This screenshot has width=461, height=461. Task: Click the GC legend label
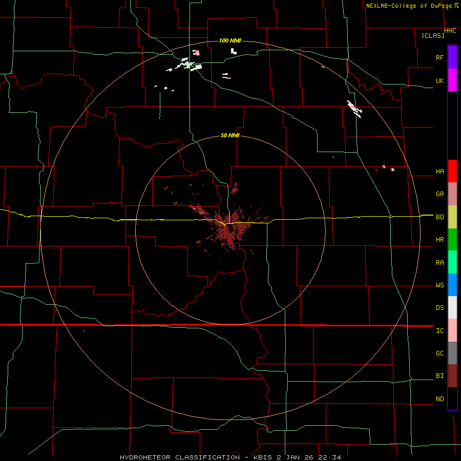click(x=440, y=353)
